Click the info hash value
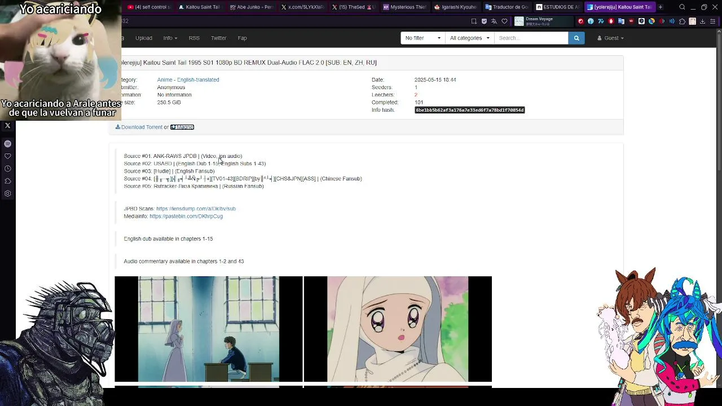The height and width of the screenshot is (406, 722). [470, 110]
